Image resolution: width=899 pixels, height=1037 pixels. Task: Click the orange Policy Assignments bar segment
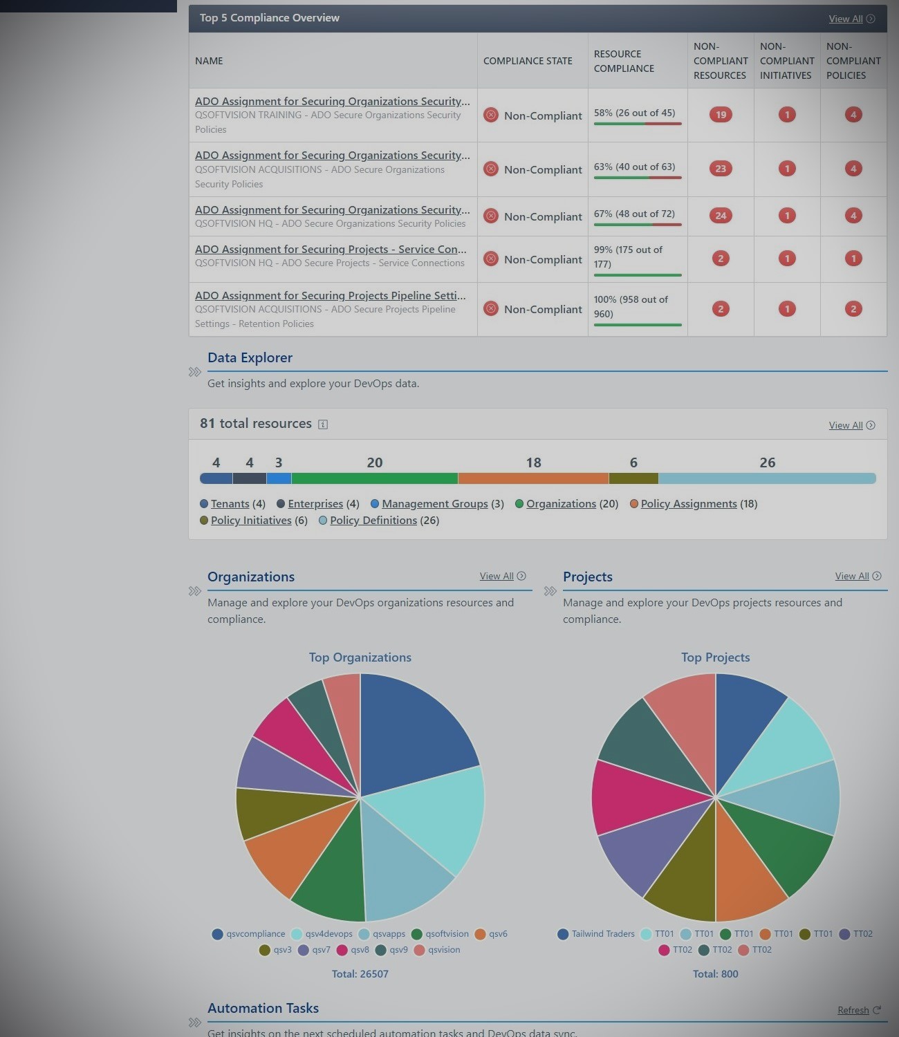point(533,478)
